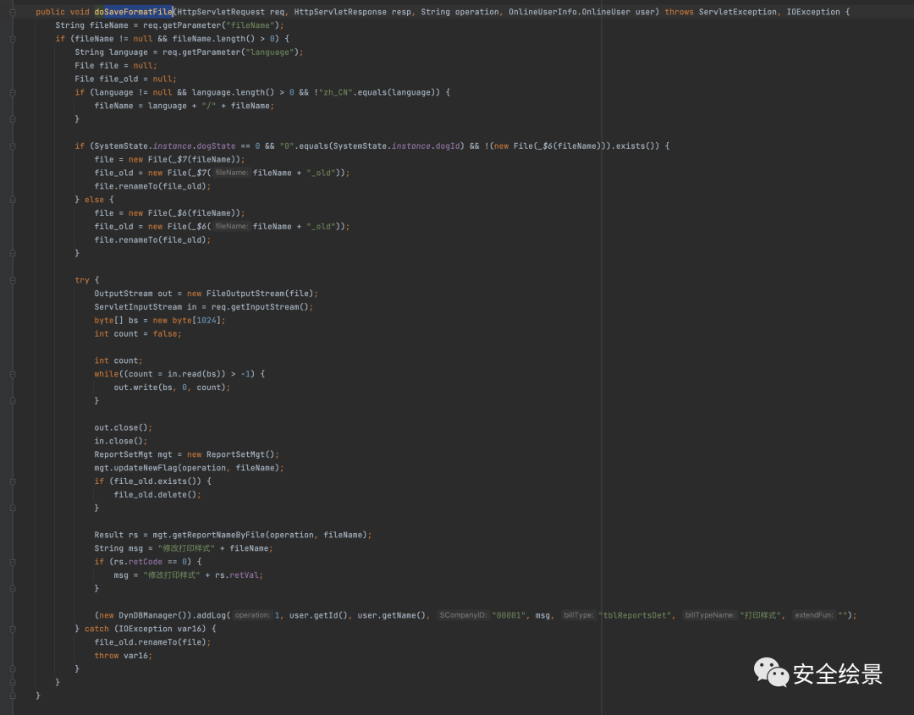Click the HttpServletRequest parameter type
Viewport: 914px width, 715px height.
pos(221,12)
